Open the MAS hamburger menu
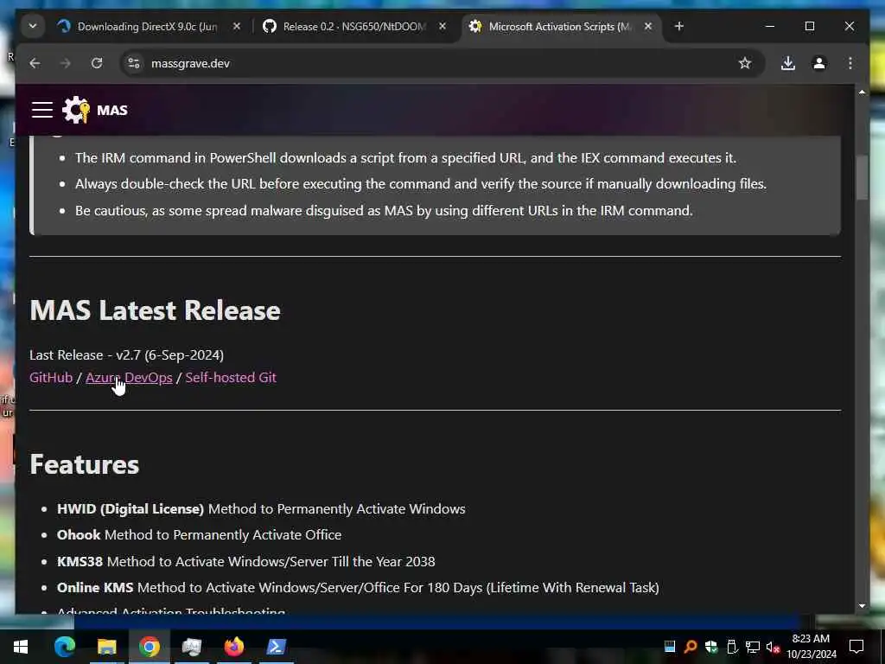Viewport: 885px width, 664px height. coord(42,110)
